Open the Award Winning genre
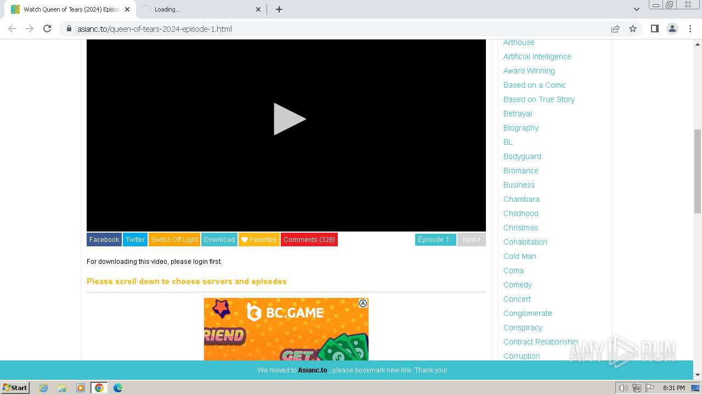Viewport: 702px width, 395px height. 529,71
